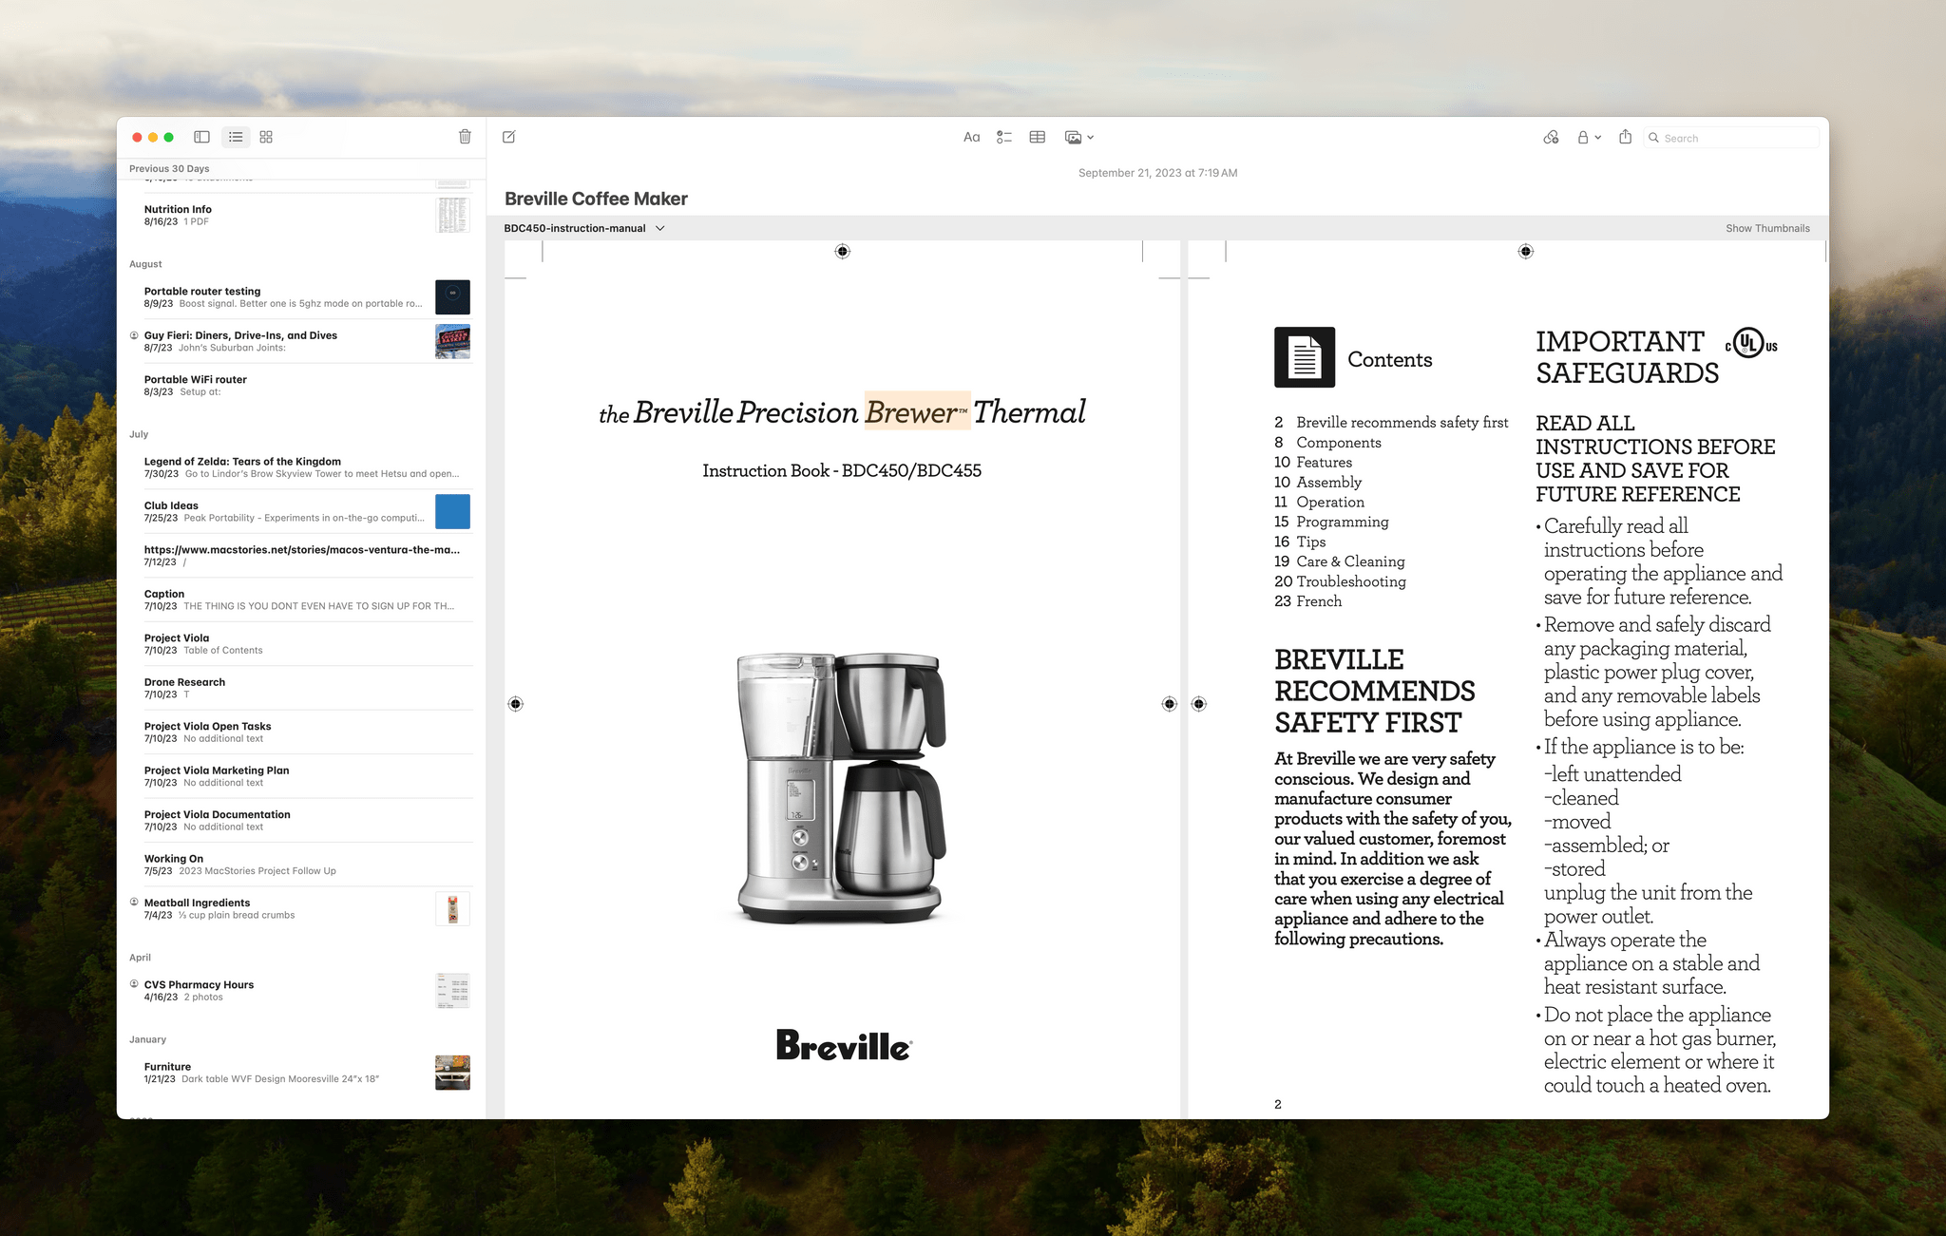
Task: Click the new note compose icon
Action: [509, 136]
